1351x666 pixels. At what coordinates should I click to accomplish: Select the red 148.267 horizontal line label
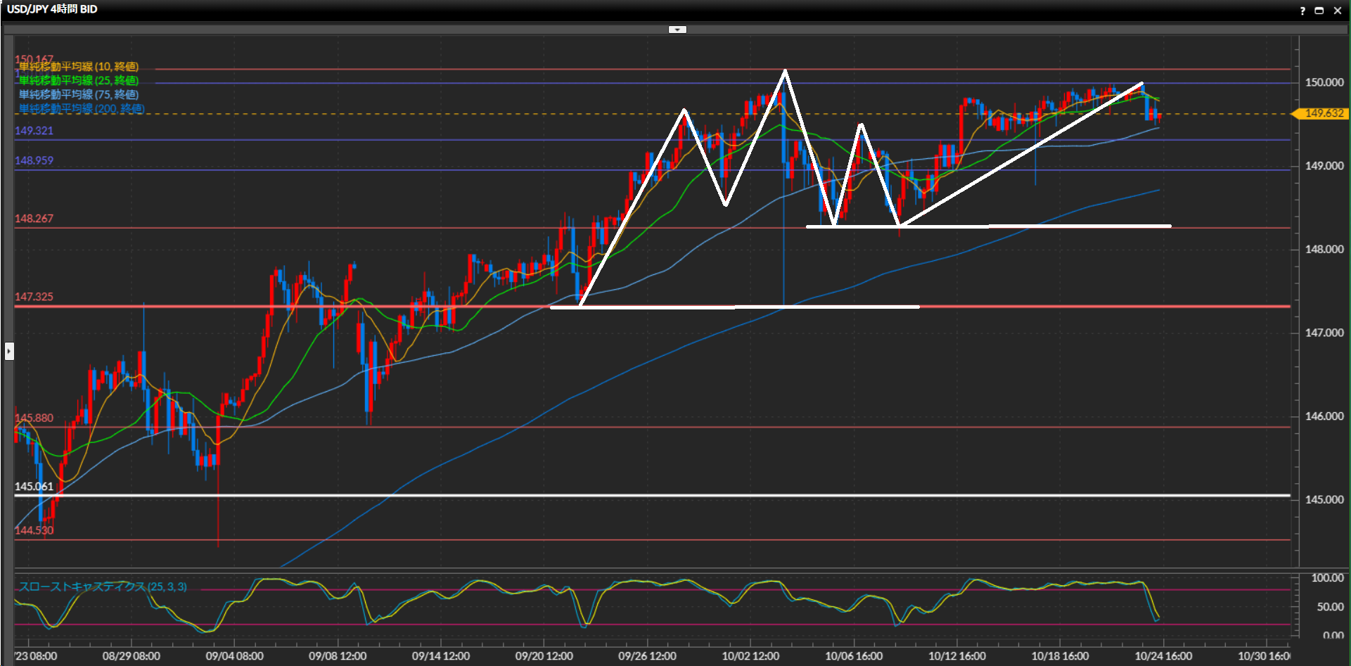coord(34,219)
